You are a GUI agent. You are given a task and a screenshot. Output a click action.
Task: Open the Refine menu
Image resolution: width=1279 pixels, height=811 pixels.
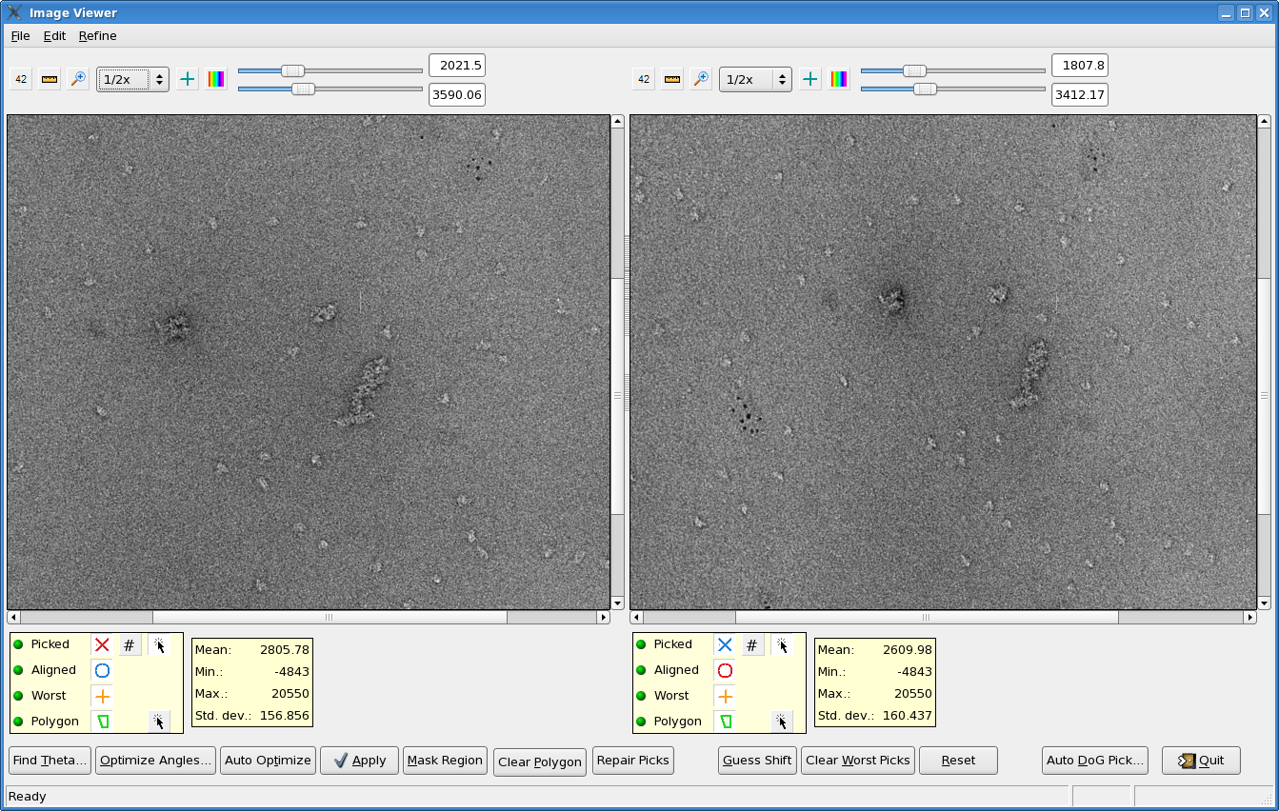97,35
